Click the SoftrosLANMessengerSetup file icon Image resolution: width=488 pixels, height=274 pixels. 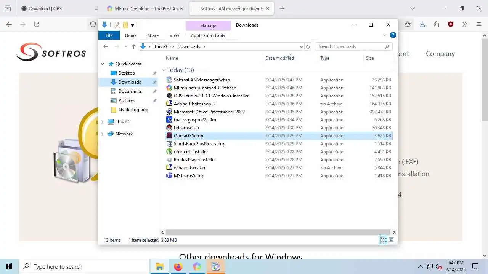170,80
